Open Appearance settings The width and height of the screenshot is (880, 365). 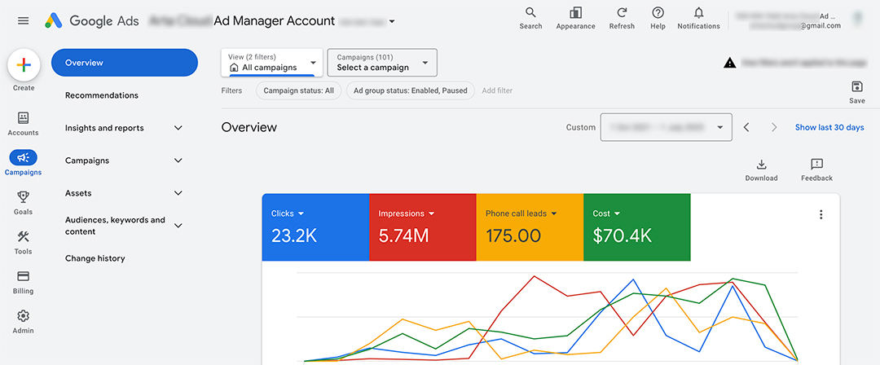click(x=575, y=18)
